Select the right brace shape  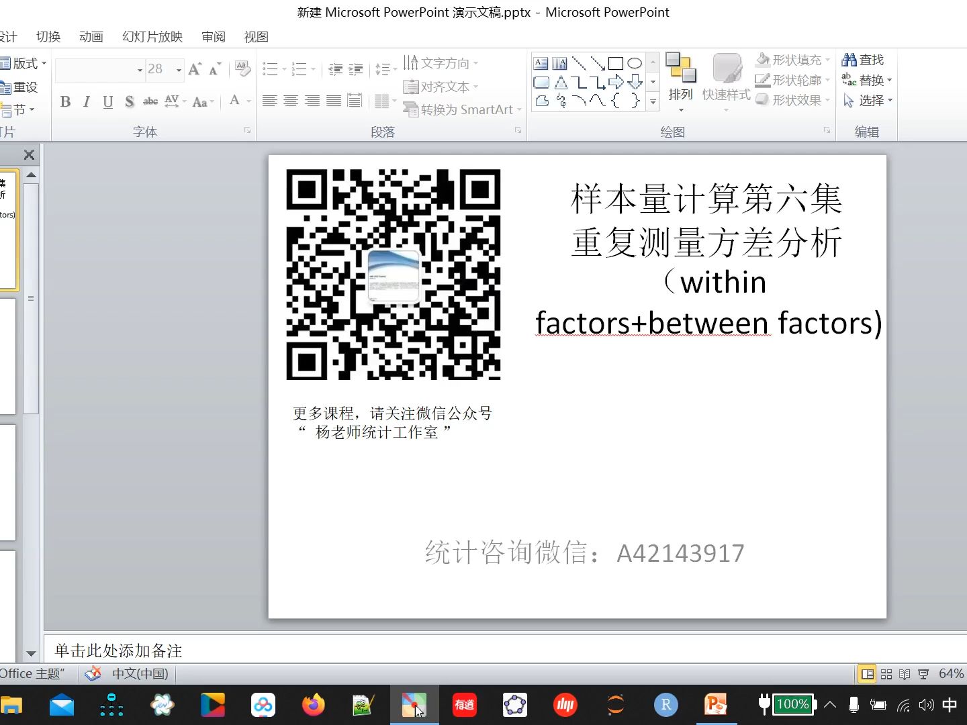click(x=635, y=101)
